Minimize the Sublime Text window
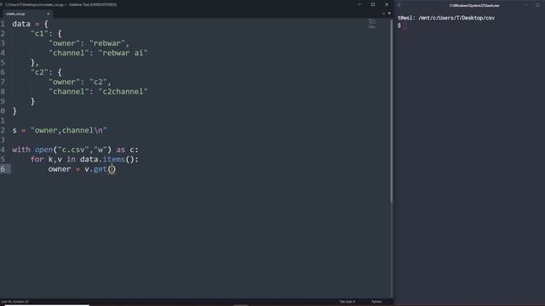Viewport: 545px width, 306px height. coord(359,4)
